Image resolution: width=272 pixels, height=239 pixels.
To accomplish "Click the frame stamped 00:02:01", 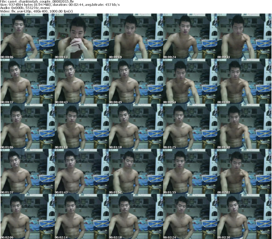I will [x=244, y=171].
